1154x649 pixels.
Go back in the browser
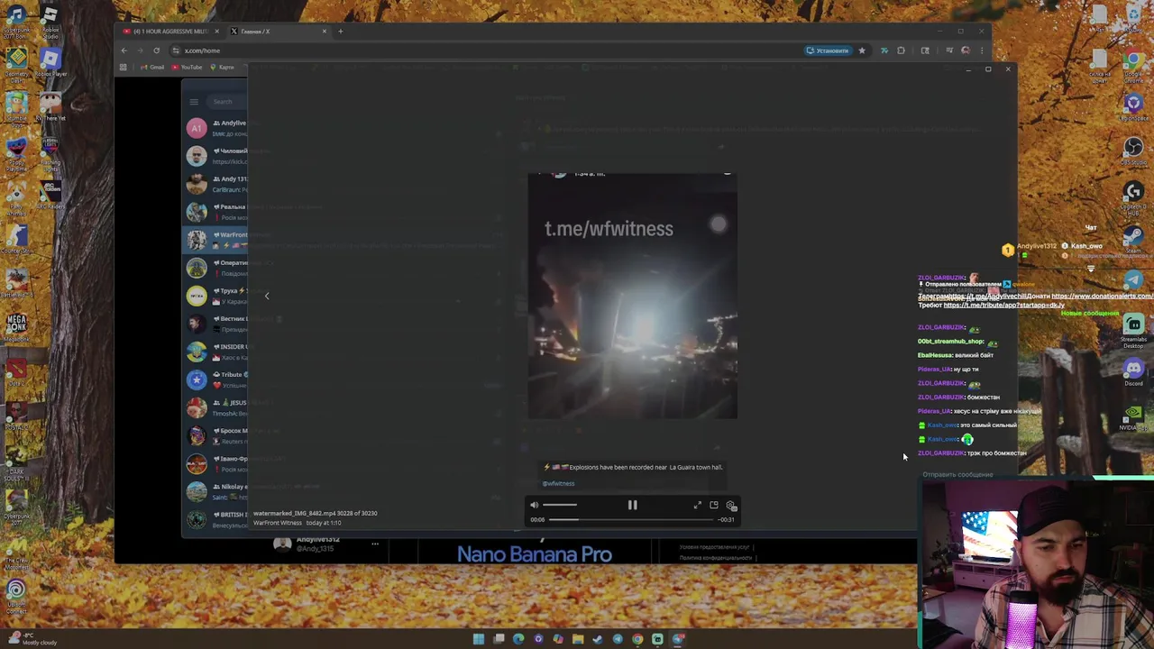124,50
